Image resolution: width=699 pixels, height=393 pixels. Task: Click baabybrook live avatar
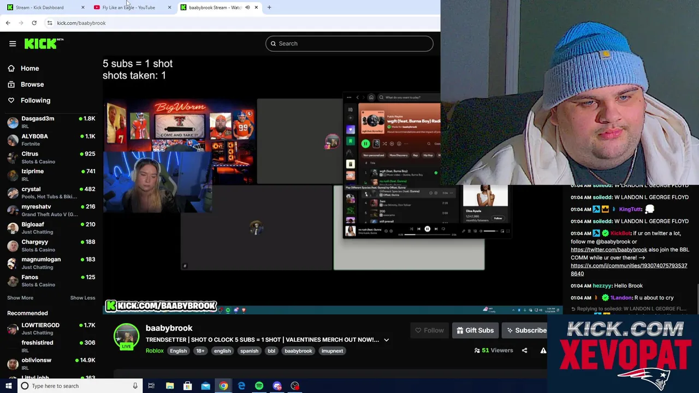[126, 336]
